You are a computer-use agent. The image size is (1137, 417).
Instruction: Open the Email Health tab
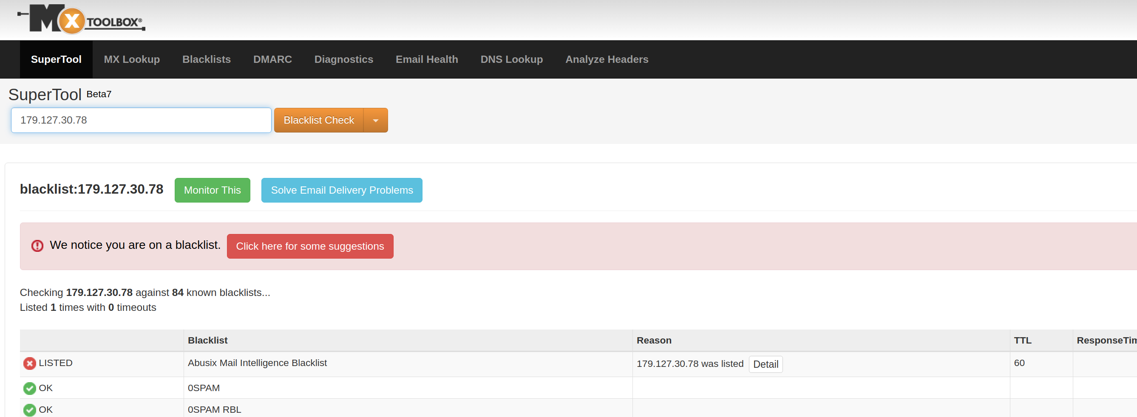[x=427, y=59]
